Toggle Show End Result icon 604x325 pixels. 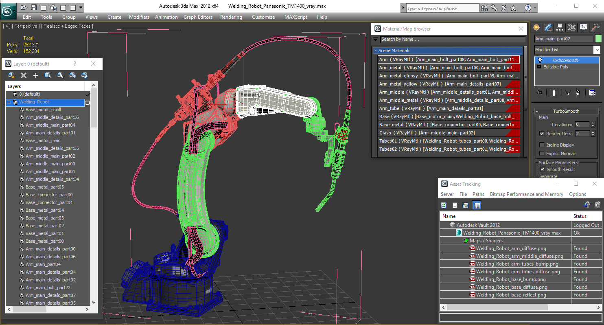[554, 93]
